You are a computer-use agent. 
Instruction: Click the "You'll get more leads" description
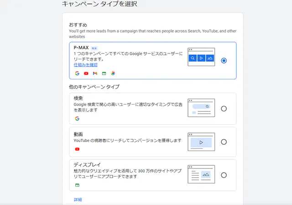(153, 34)
